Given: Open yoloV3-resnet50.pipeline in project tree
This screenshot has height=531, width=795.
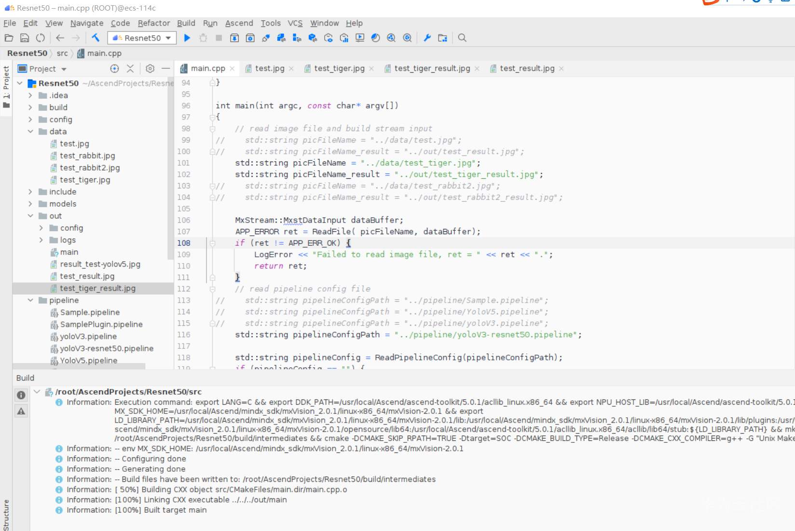Looking at the screenshot, I should 106,348.
